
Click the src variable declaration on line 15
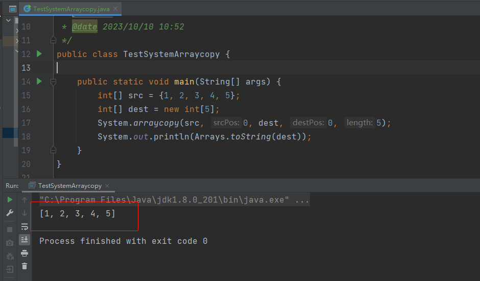[136, 96]
